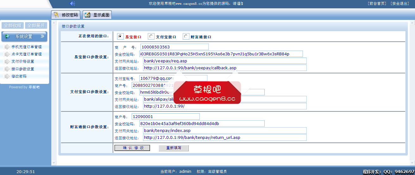Focus field containing tenpay/return_url.asp
This screenshot has width=415, height=175.
[225, 137]
